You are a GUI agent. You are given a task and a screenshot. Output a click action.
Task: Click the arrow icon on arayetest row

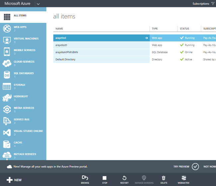[x=147, y=38]
